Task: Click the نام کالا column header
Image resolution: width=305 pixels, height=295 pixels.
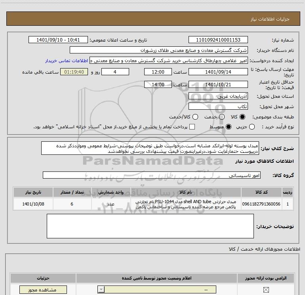Action: coord(186,192)
